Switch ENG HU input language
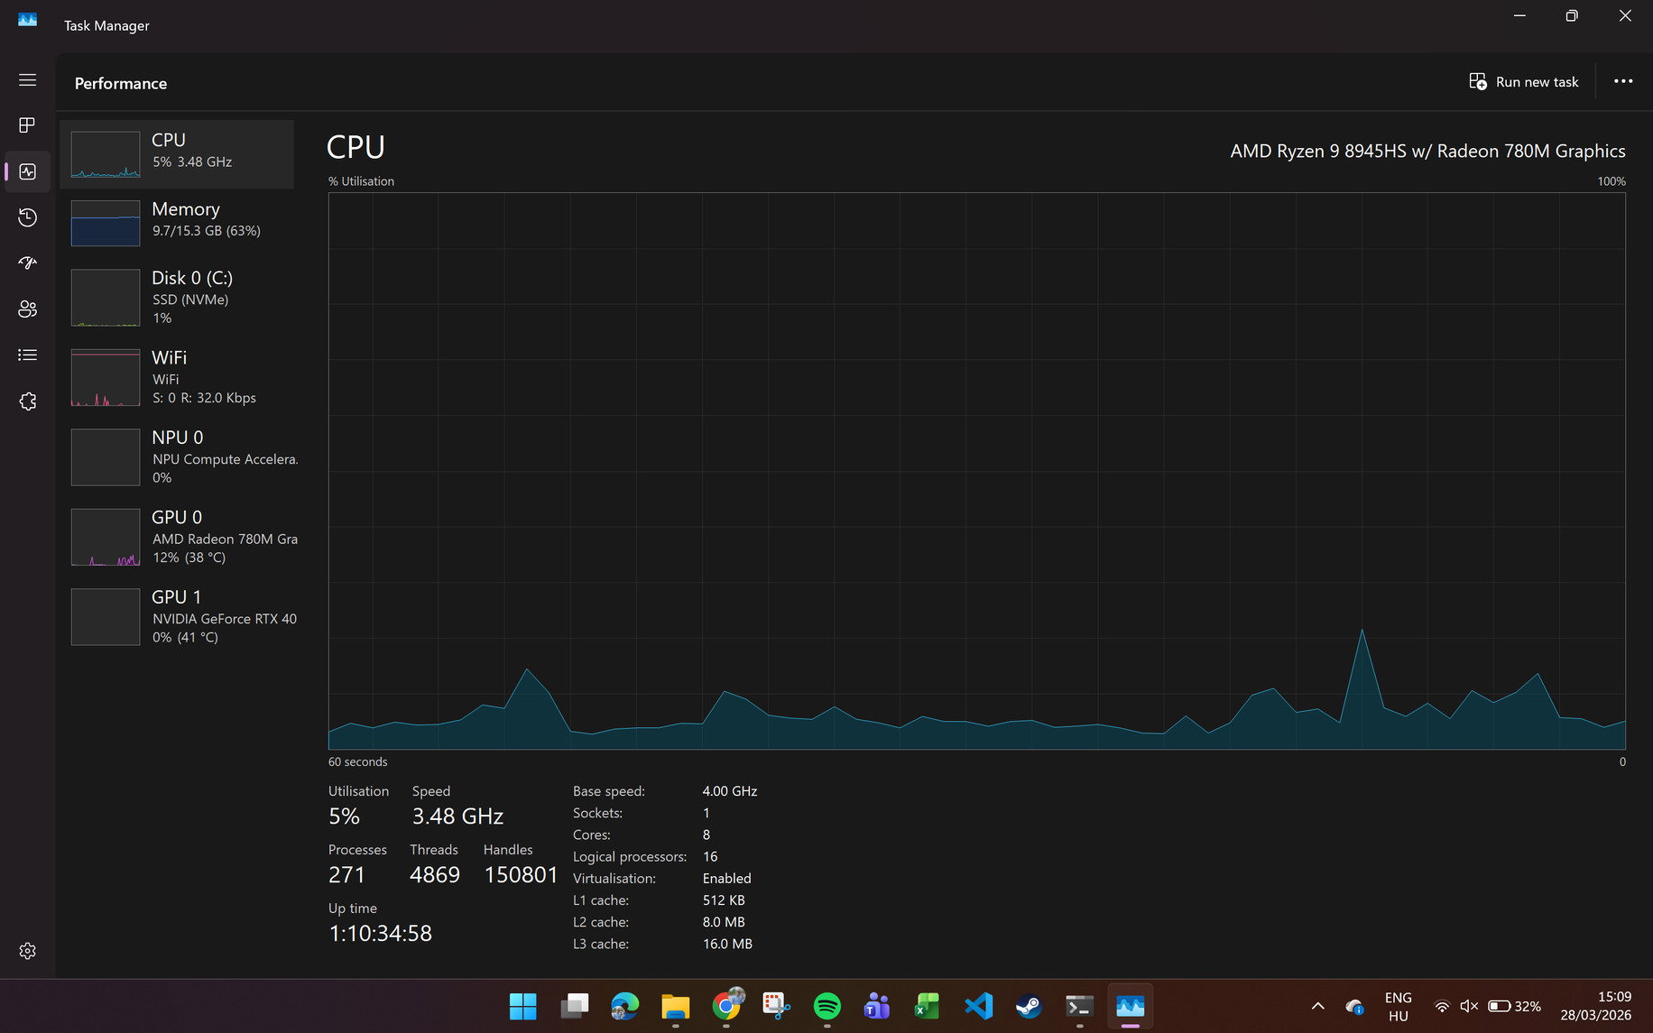Screen dimensions: 1653x1033 (1398, 1006)
